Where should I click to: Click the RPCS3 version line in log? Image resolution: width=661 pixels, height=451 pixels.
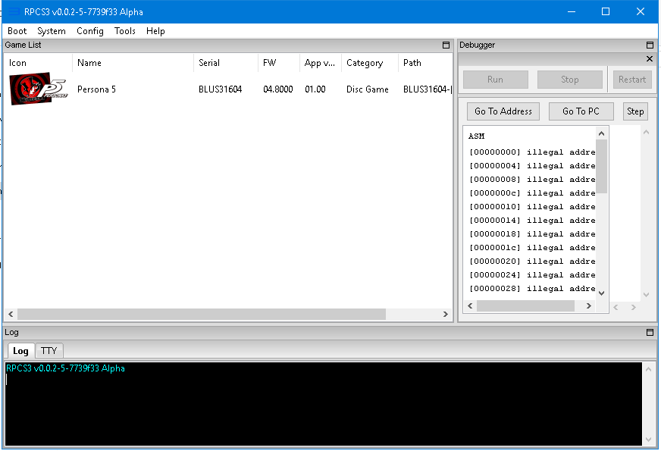click(x=65, y=368)
